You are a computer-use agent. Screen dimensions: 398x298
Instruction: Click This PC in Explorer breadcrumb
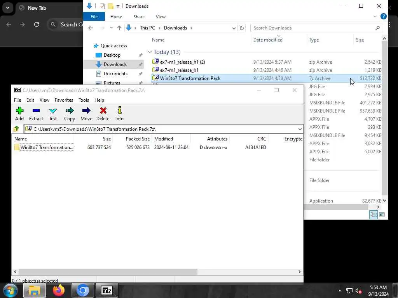(x=147, y=28)
